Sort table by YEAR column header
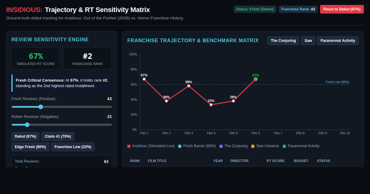 click(x=218, y=161)
